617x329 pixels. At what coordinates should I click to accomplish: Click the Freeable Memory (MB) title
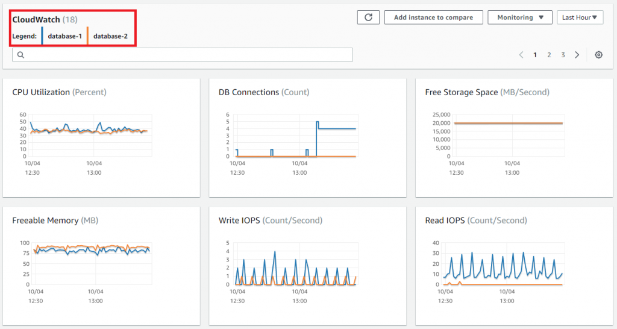[x=55, y=221]
